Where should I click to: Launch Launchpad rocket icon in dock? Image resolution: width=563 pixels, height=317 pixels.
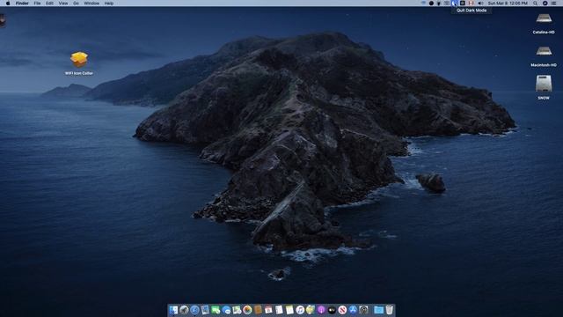pyautogui.click(x=184, y=310)
